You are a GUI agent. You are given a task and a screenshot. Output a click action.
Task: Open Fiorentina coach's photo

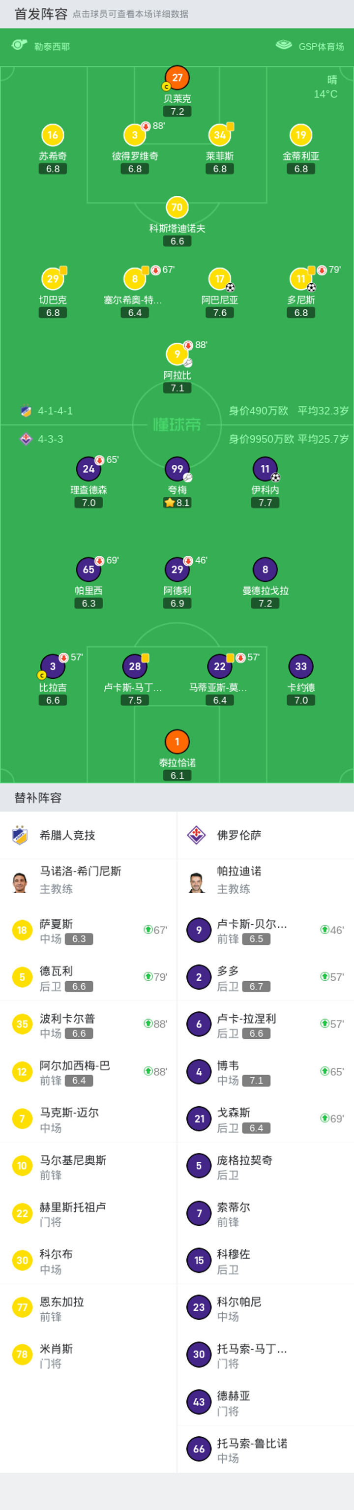click(x=196, y=881)
